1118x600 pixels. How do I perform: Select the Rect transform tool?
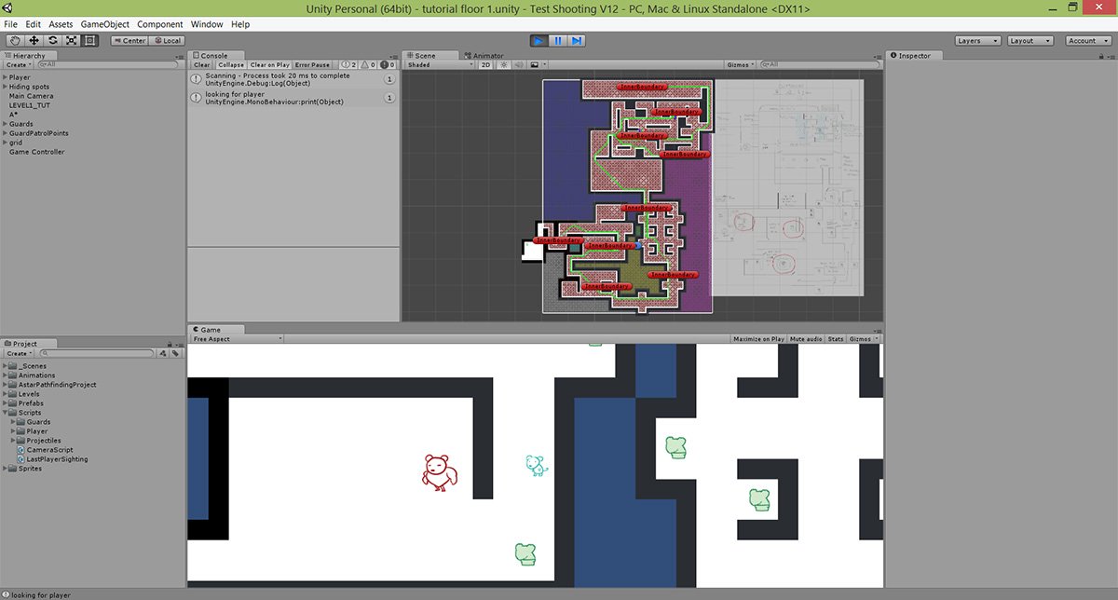point(89,40)
